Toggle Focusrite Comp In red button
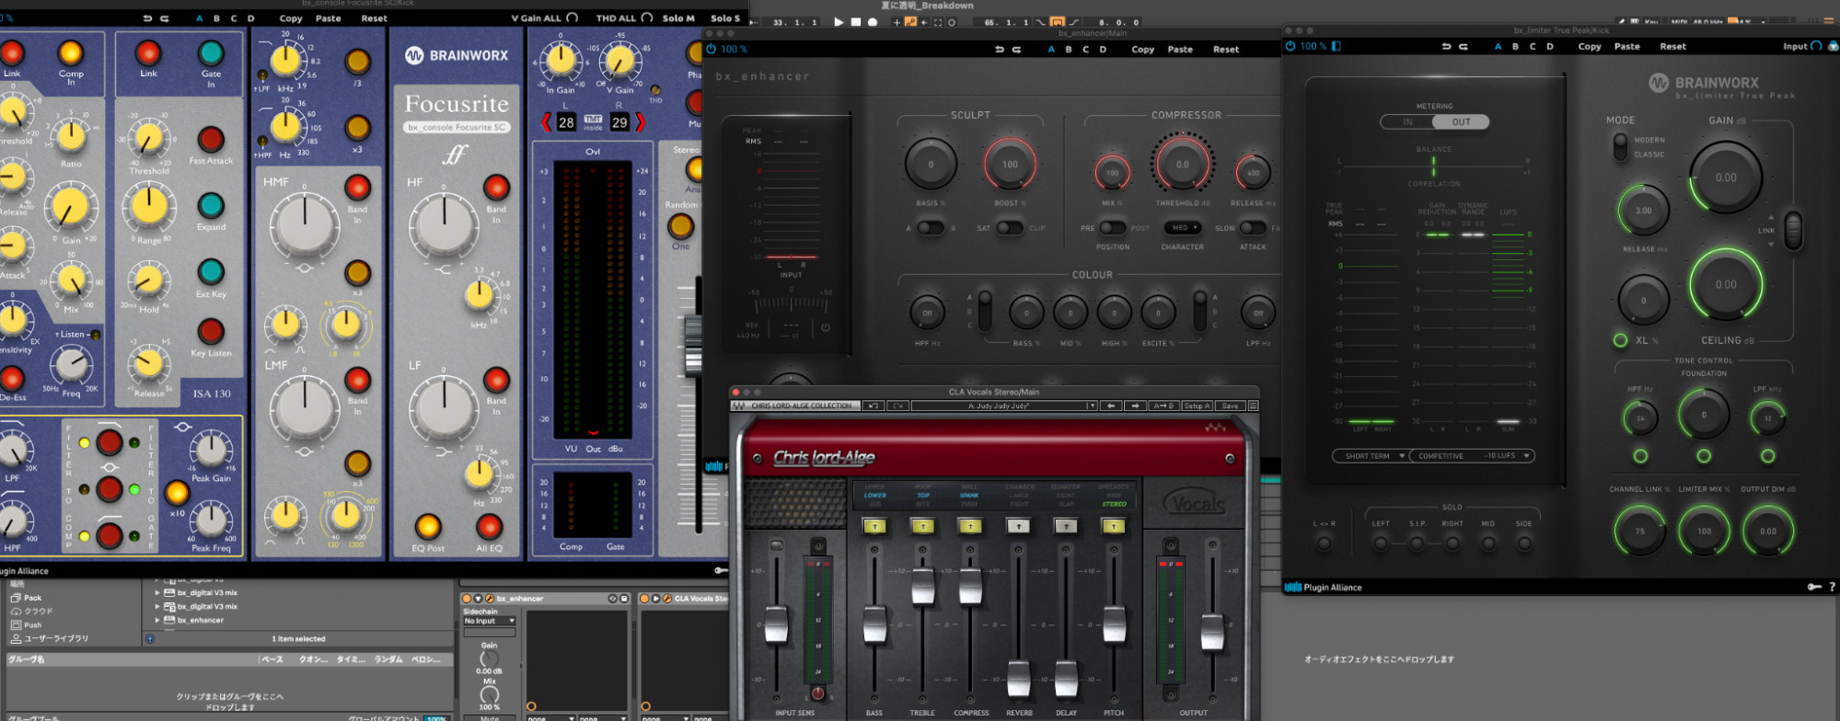 [x=70, y=53]
